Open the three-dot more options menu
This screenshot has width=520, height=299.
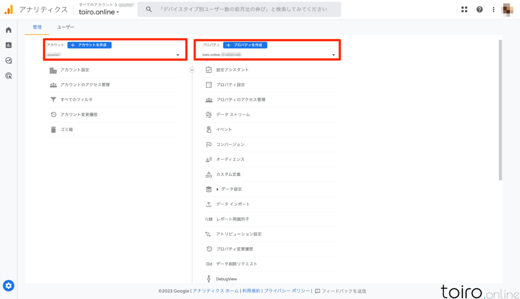pyautogui.click(x=493, y=9)
